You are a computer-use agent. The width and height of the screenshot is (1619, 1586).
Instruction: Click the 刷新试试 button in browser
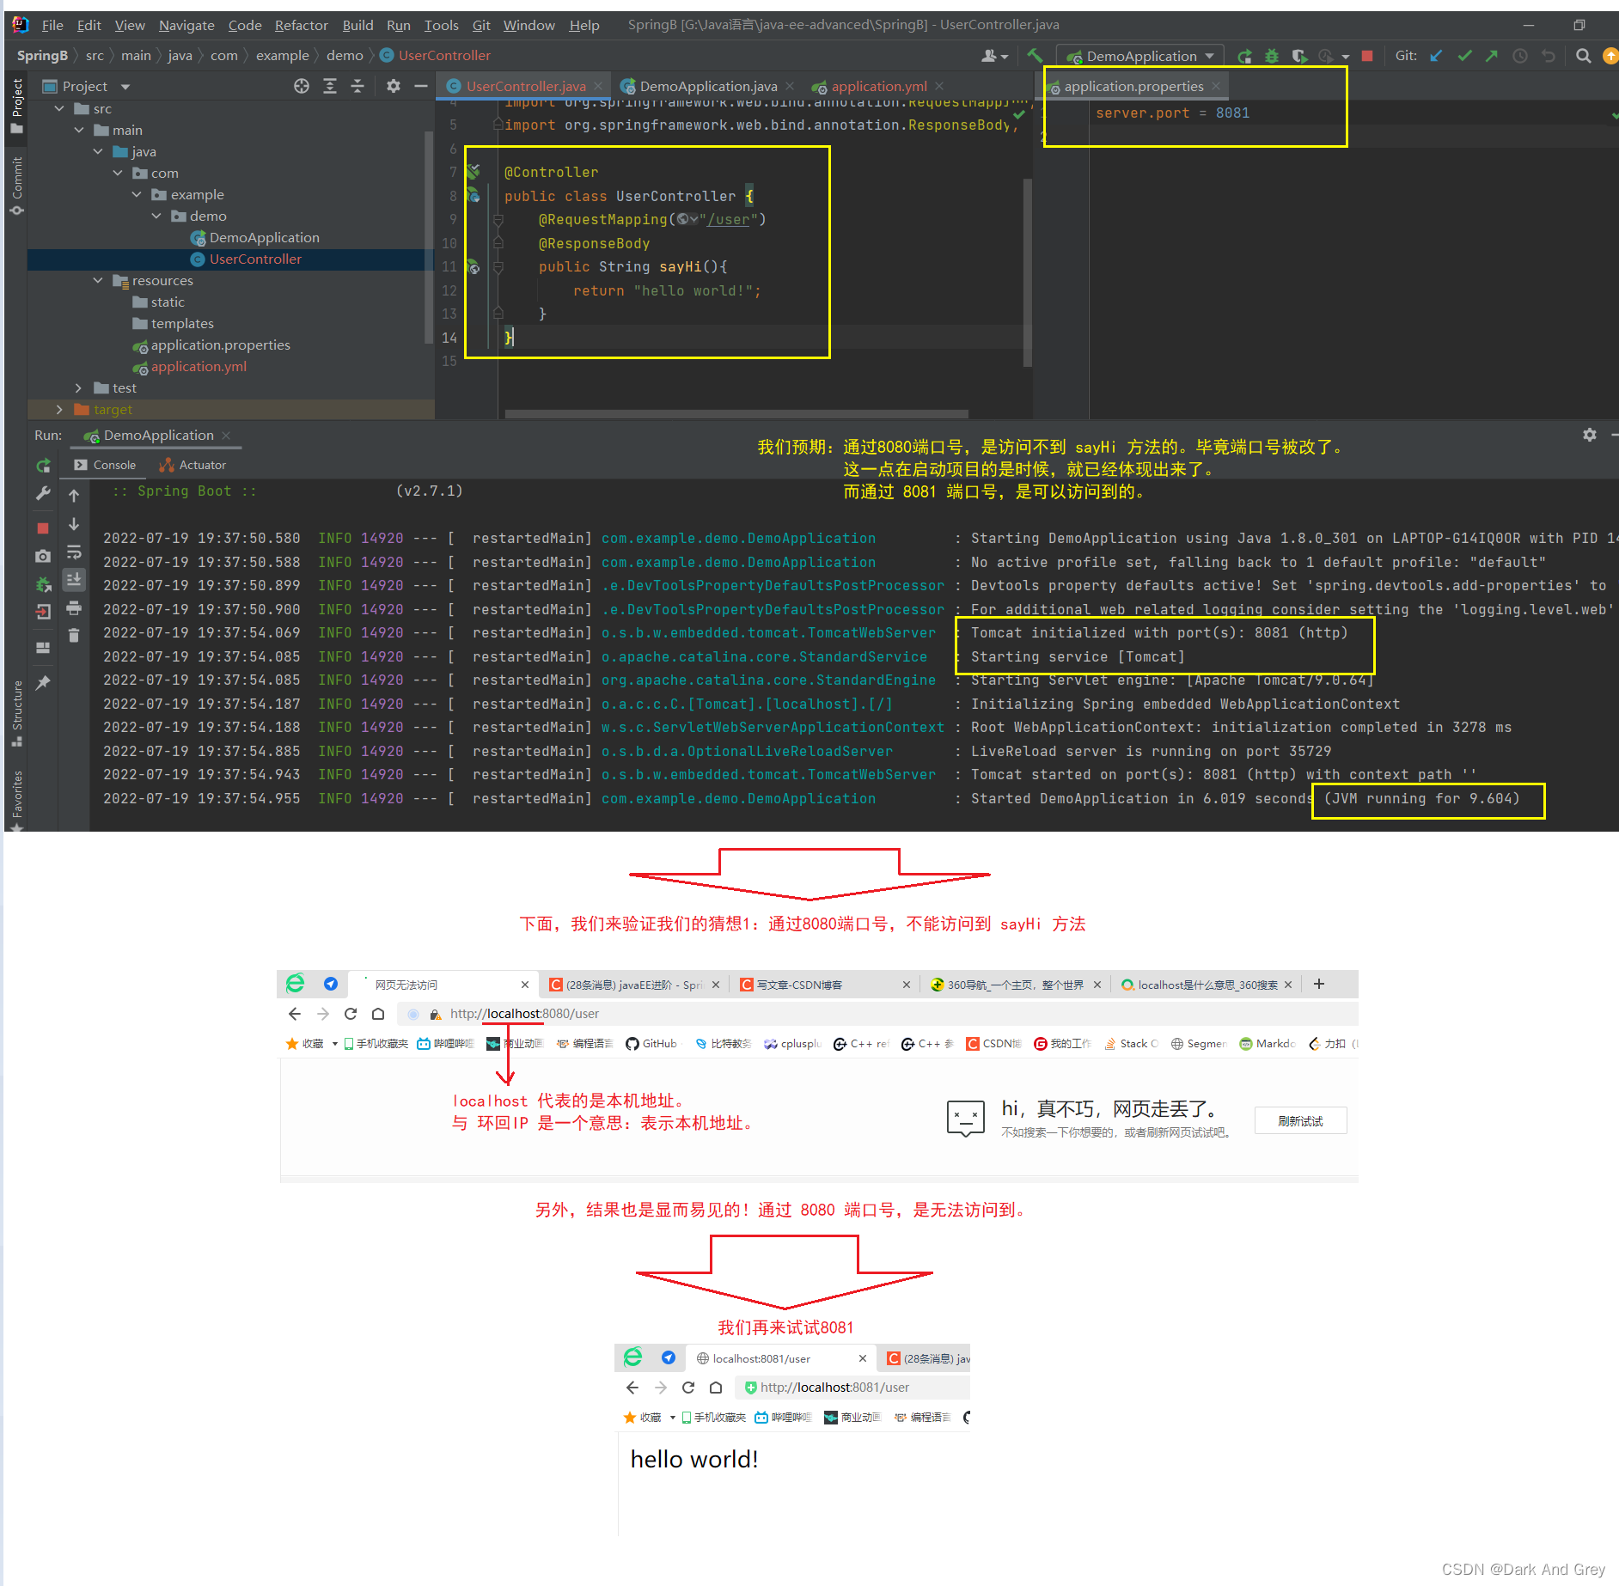pyautogui.click(x=1300, y=1120)
